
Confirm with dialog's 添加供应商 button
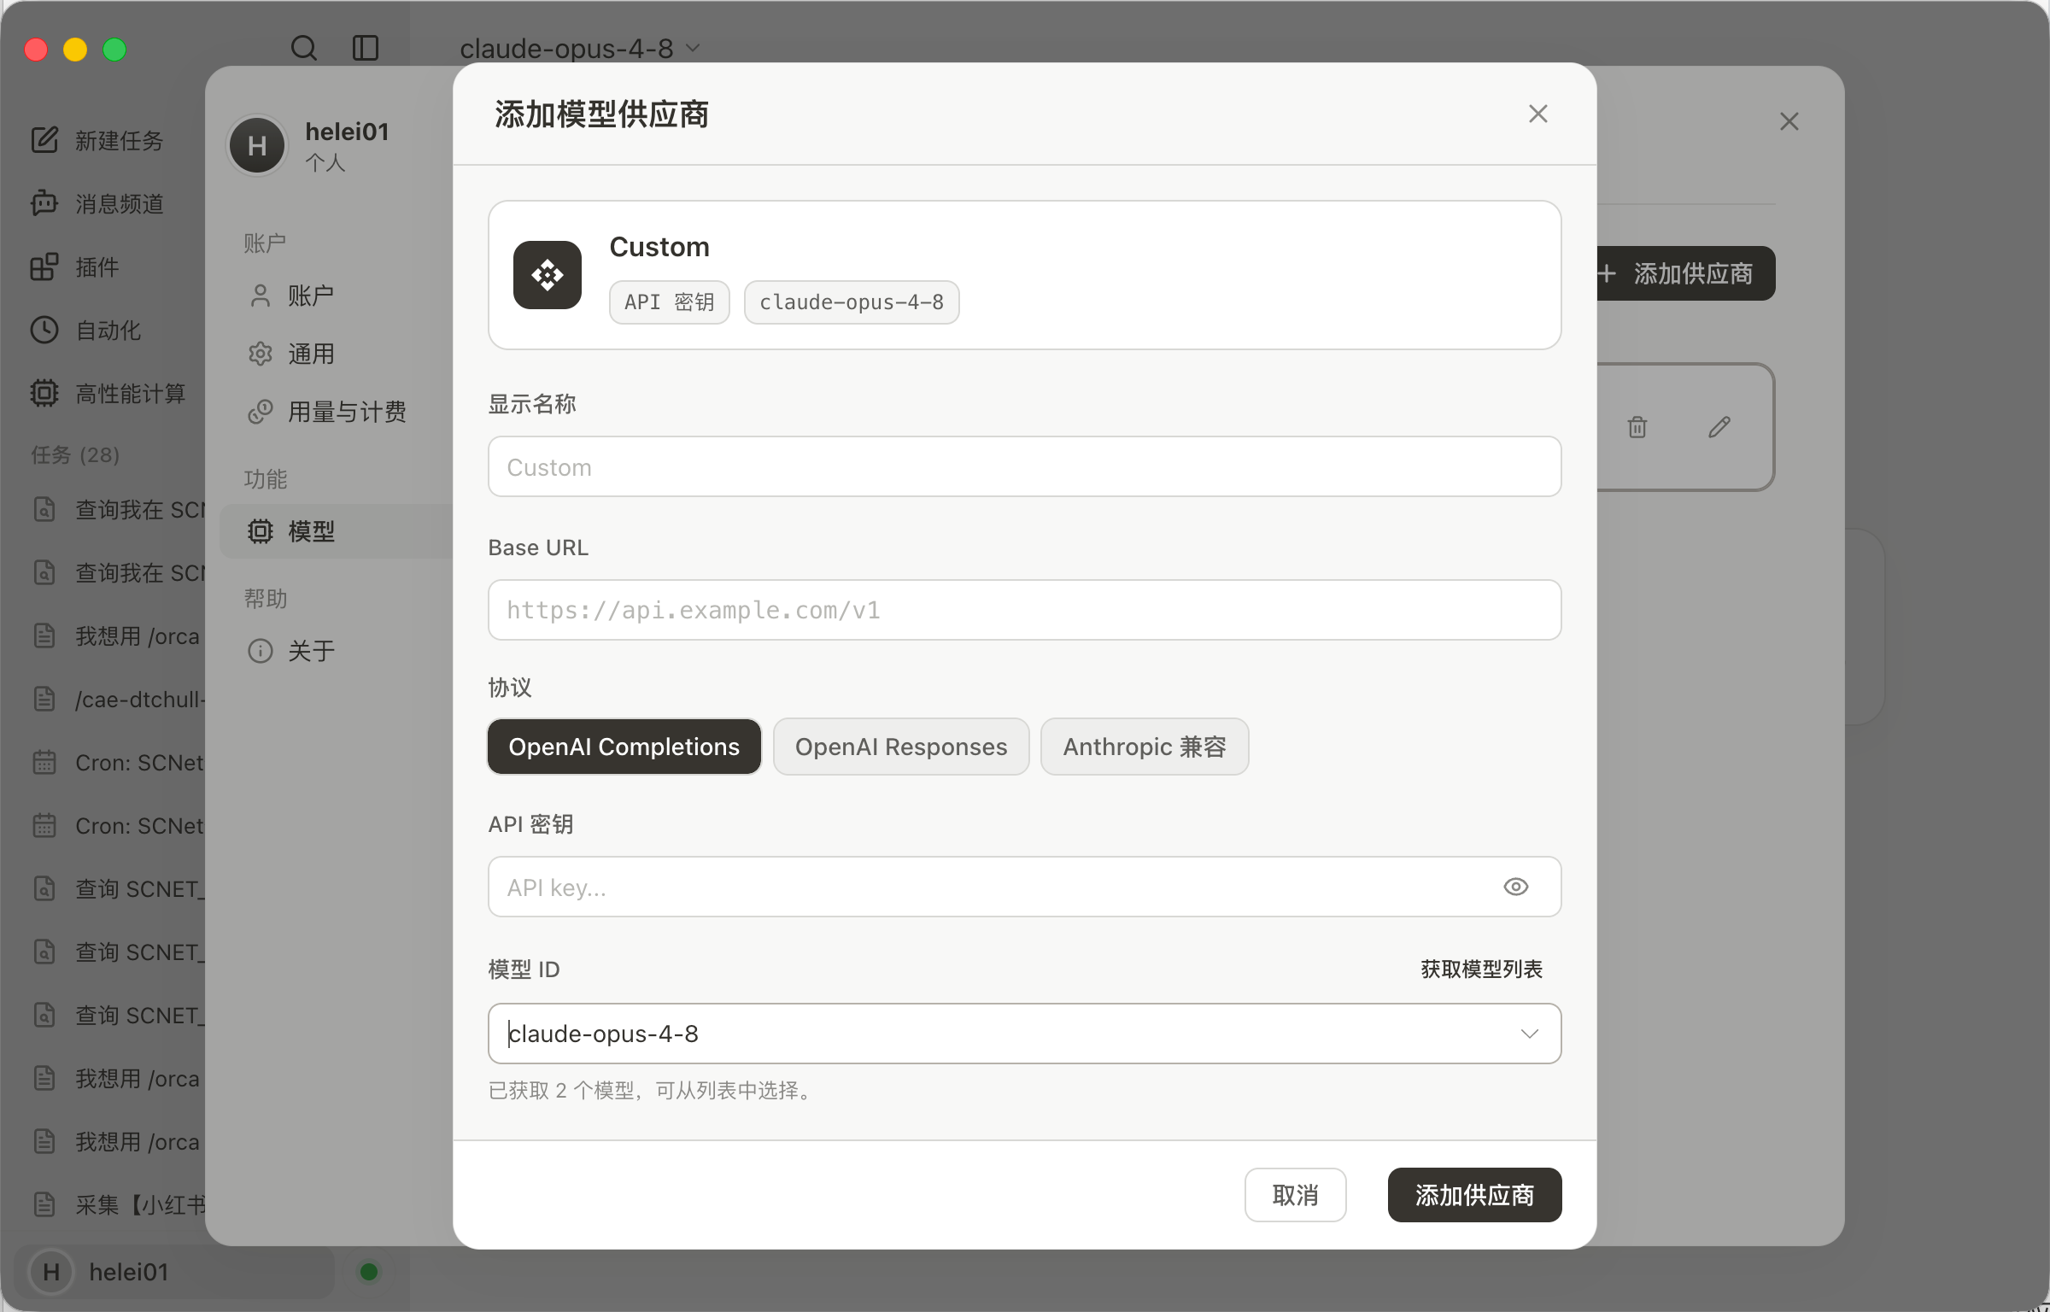1475,1195
